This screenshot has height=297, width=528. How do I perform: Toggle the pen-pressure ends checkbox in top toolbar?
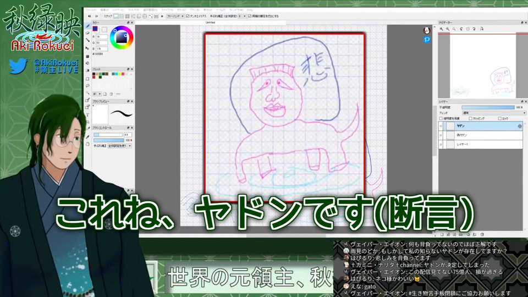[250, 16]
